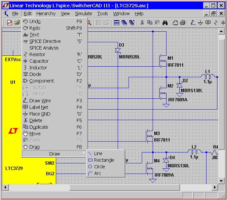Choose Redo from the Edit menu
Viewport: 227px width, 200px height.
tap(55, 28)
